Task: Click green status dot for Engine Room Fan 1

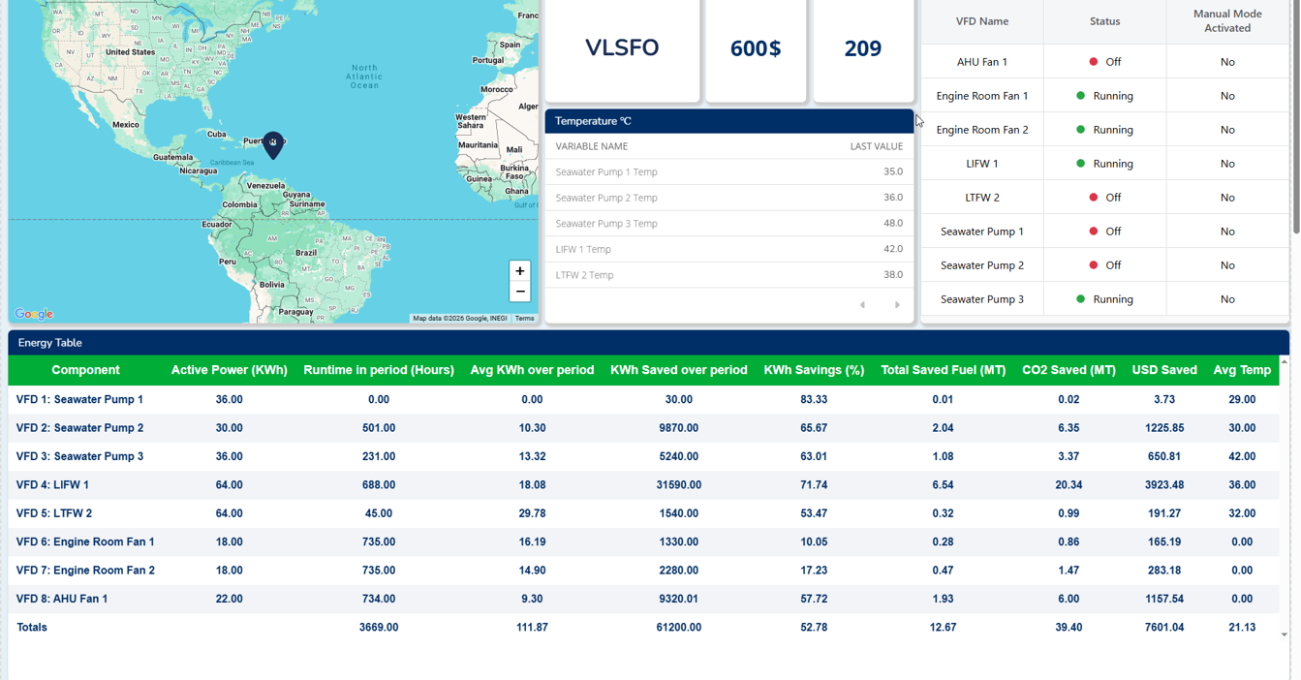Action: click(1081, 96)
